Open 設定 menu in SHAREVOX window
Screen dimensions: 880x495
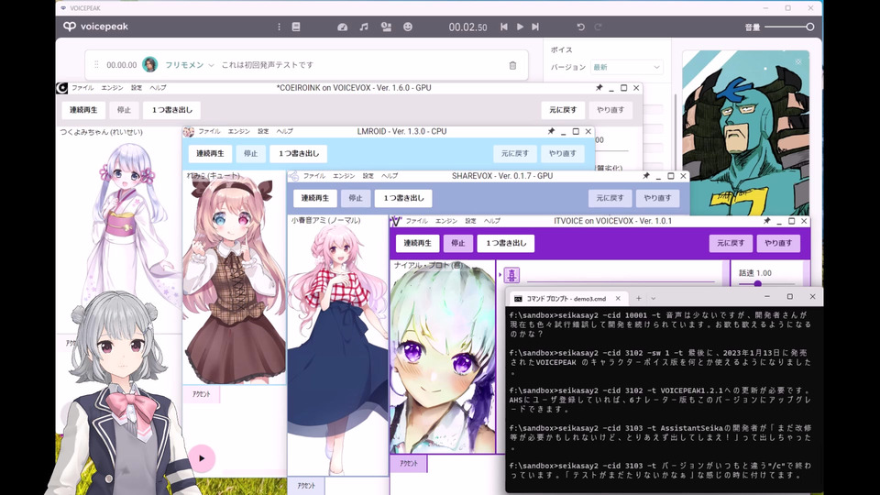pyautogui.click(x=368, y=176)
